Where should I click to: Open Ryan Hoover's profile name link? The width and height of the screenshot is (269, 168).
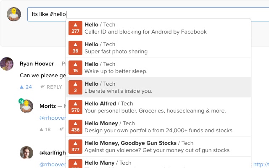[x=37, y=64]
